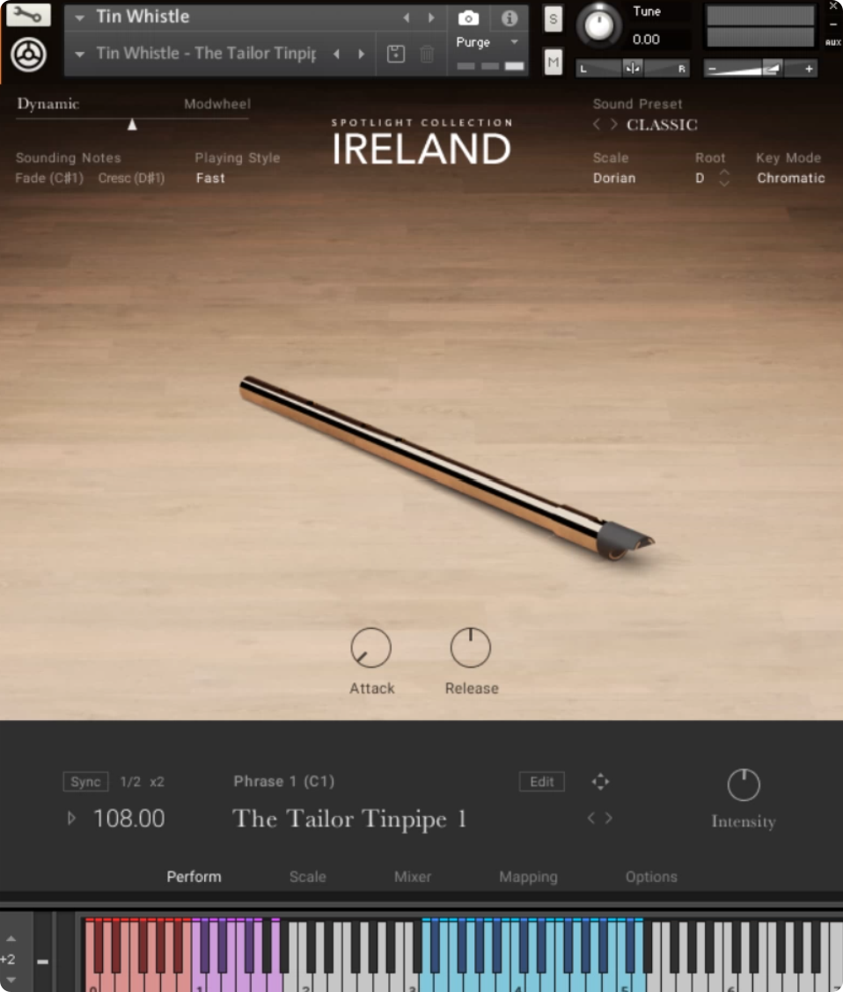The height and width of the screenshot is (992, 843).
Task: Open the Scale Dorian dropdown
Action: click(614, 178)
